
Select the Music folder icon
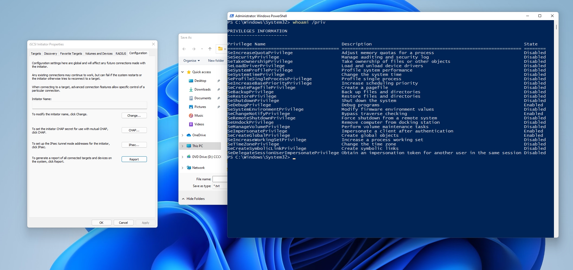click(x=191, y=116)
